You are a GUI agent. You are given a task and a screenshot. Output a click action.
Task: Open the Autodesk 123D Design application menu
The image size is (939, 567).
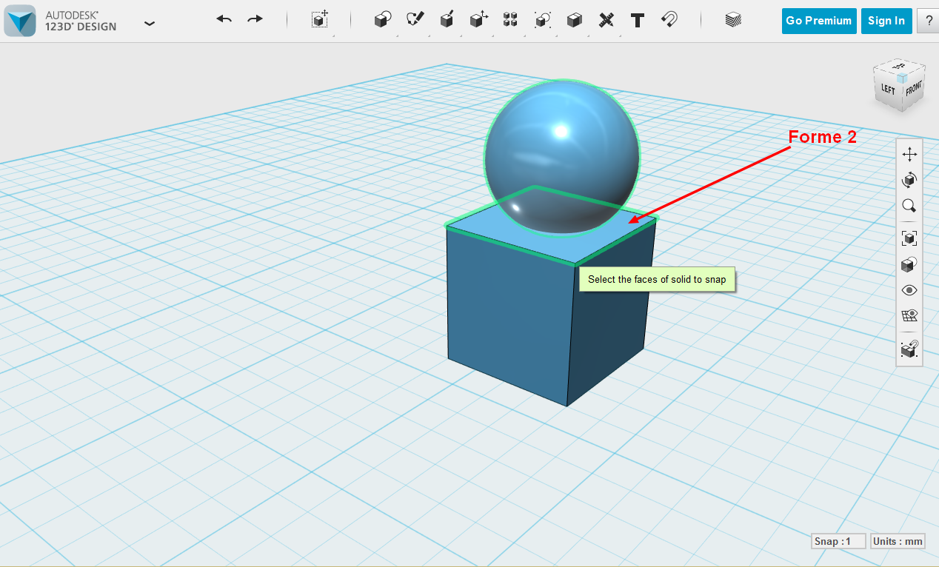tap(150, 23)
